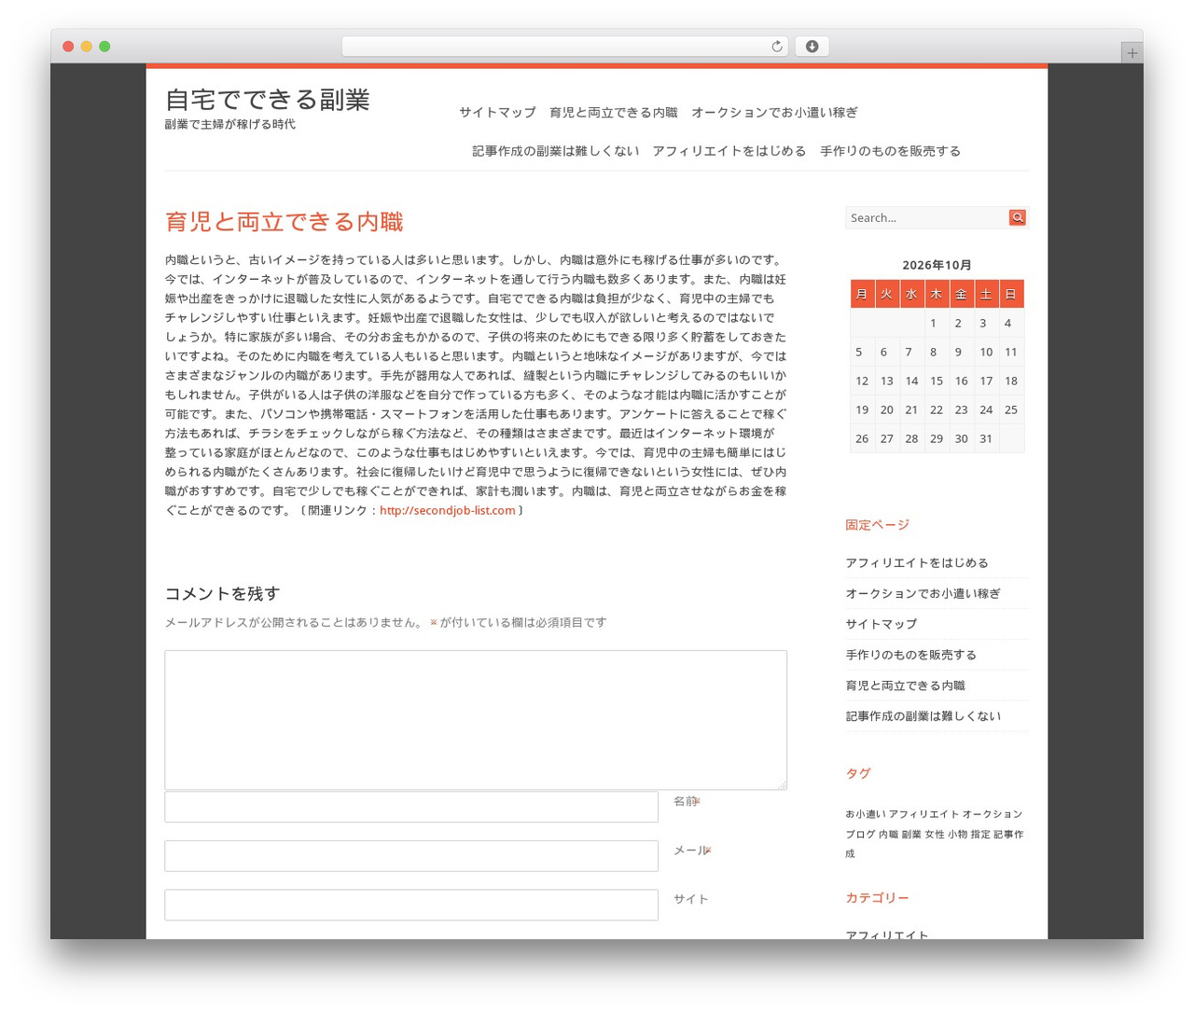This screenshot has width=1194, height=1011.
Task: Open sidebar link オークションでお小遣い稼ぎ
Action: (x=923, y=594)
